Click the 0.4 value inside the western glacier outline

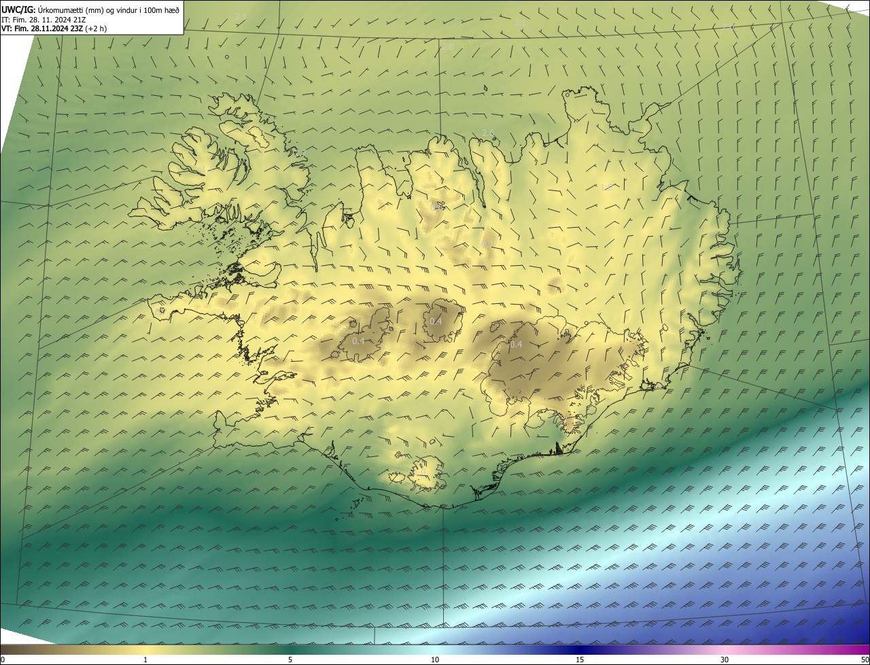coord(359,341)
